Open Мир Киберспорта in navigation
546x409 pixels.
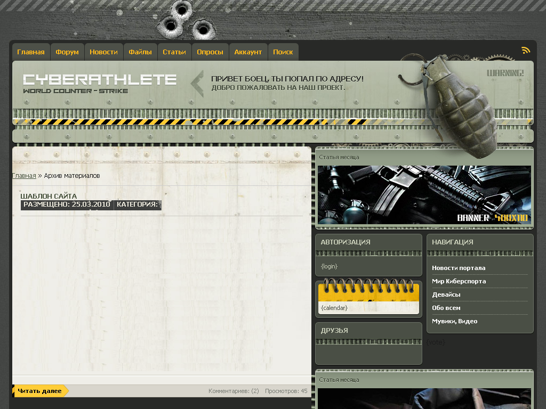459,281
